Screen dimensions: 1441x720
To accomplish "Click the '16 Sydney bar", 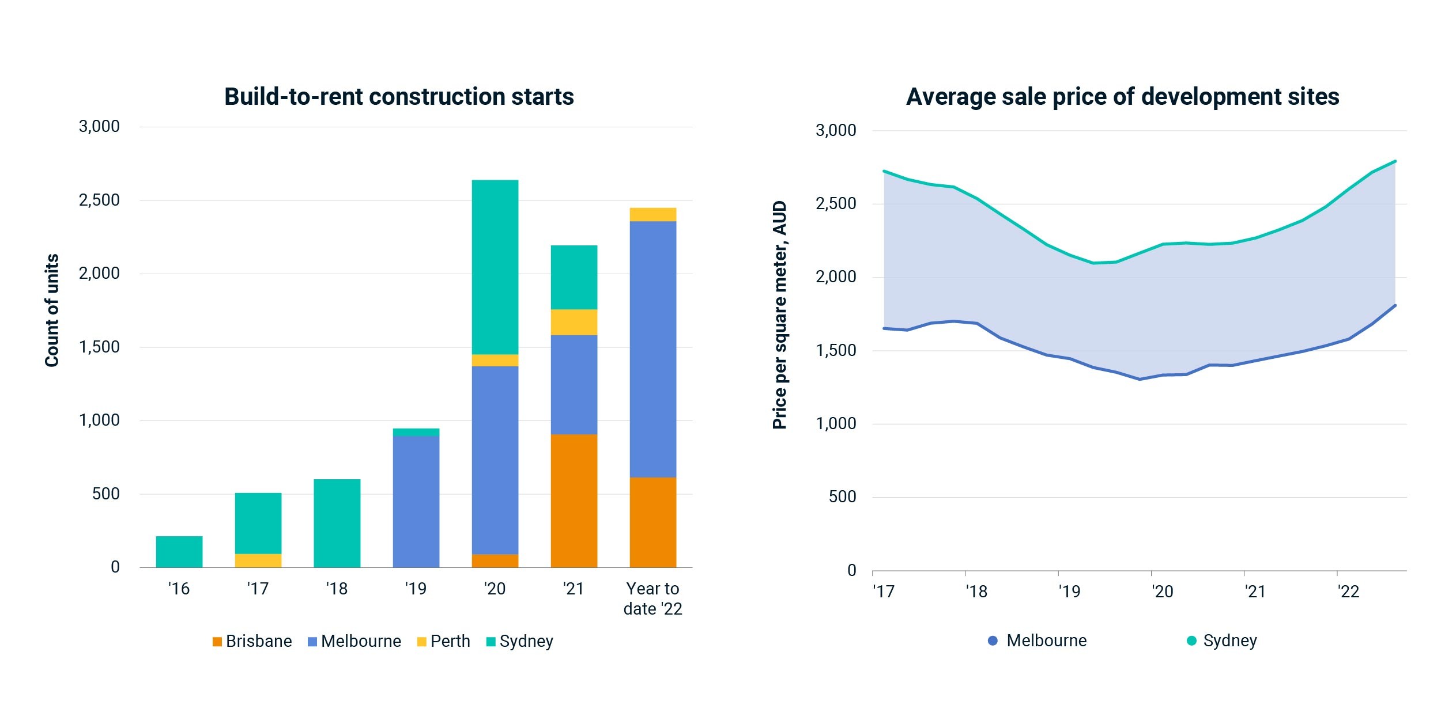I will (x=179, y=552).
